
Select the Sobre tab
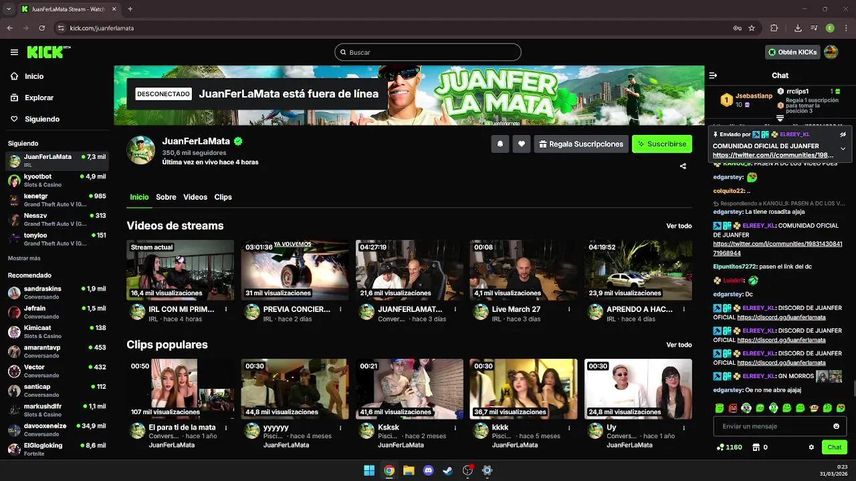[166, 197]
